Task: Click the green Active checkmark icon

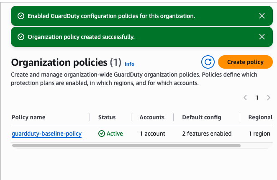Action: pos(102,134)
